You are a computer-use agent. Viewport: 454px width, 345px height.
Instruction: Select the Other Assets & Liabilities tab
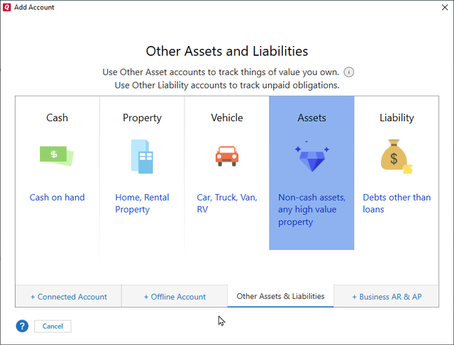coord(280,296)
